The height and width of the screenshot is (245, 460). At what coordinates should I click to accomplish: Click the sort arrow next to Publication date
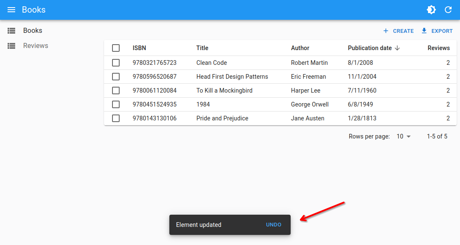397,48
